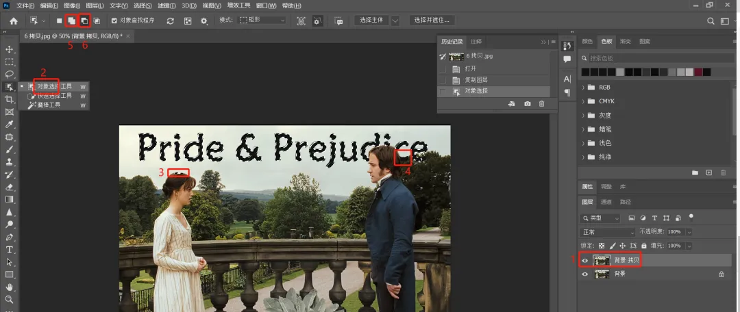Select the Eraser tool

9,187
